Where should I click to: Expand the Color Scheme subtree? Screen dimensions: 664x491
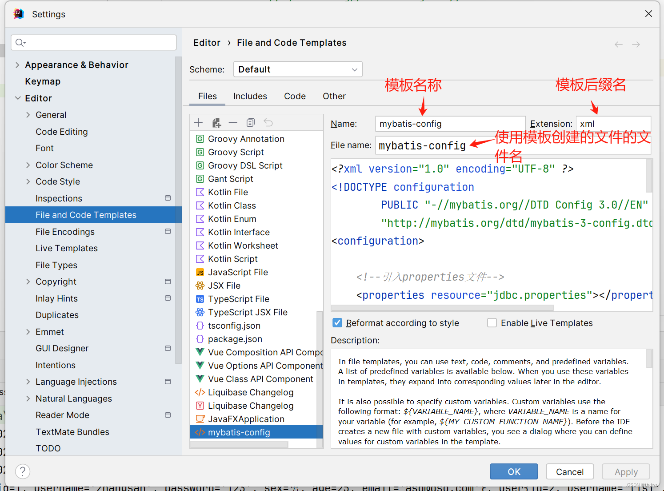(x=28, y=165)
